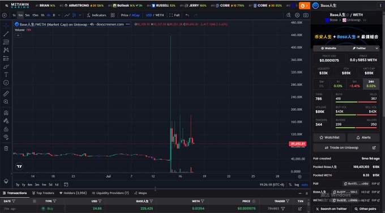Image resolution: width=385 pixels, height=213 pixels.
Task: Open chart settings gear in top toolbar
Action: point(297,15)
